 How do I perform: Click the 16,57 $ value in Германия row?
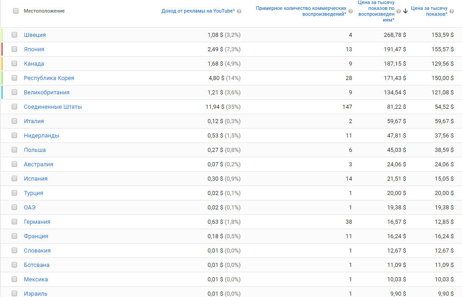[x=396, y=222]
